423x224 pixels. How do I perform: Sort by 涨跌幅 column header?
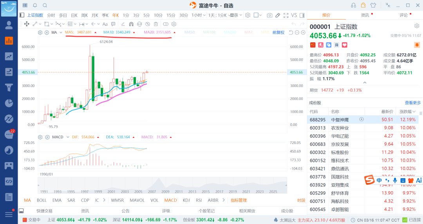407,112
